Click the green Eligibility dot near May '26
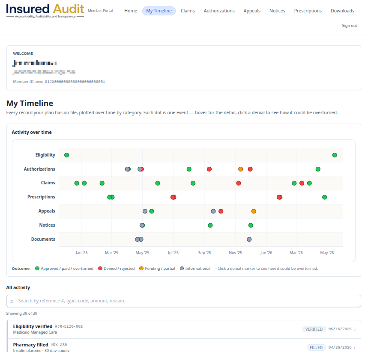 [335, 155]
